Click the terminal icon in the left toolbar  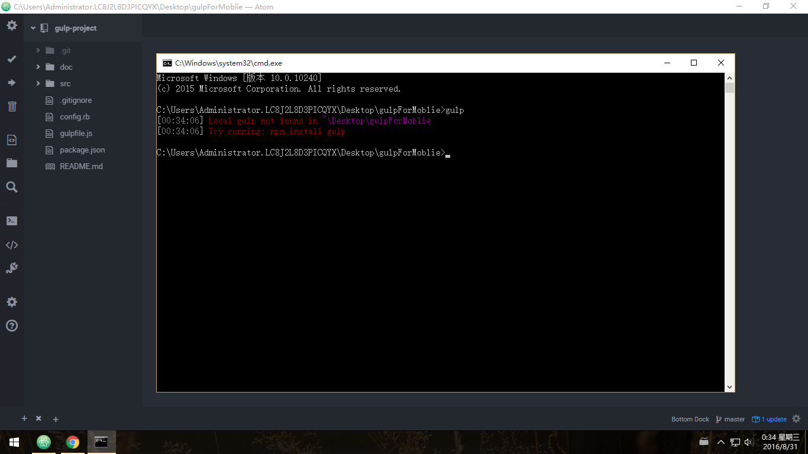click(11, 220)
